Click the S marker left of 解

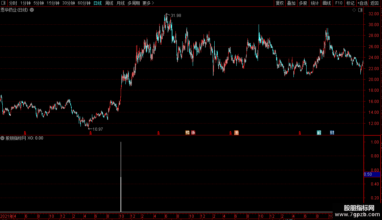point(300,133)
